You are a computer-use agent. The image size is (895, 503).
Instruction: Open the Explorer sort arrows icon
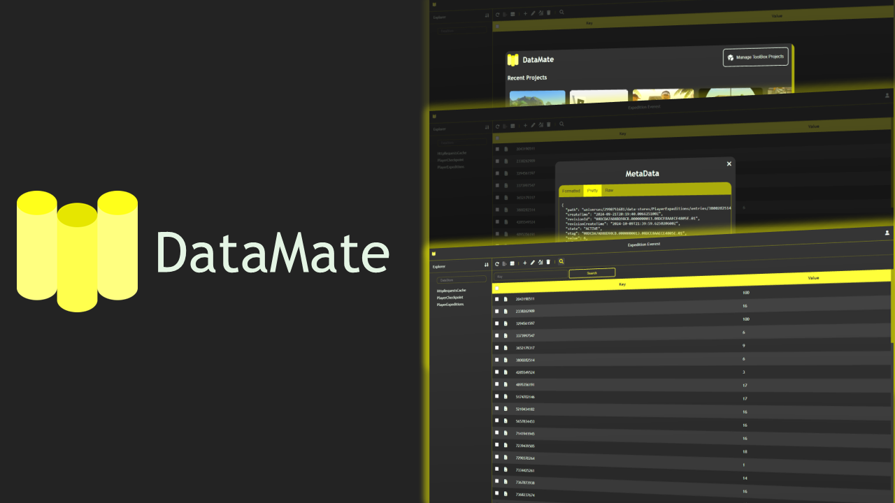pyautogui.click(x=486, y=265)
